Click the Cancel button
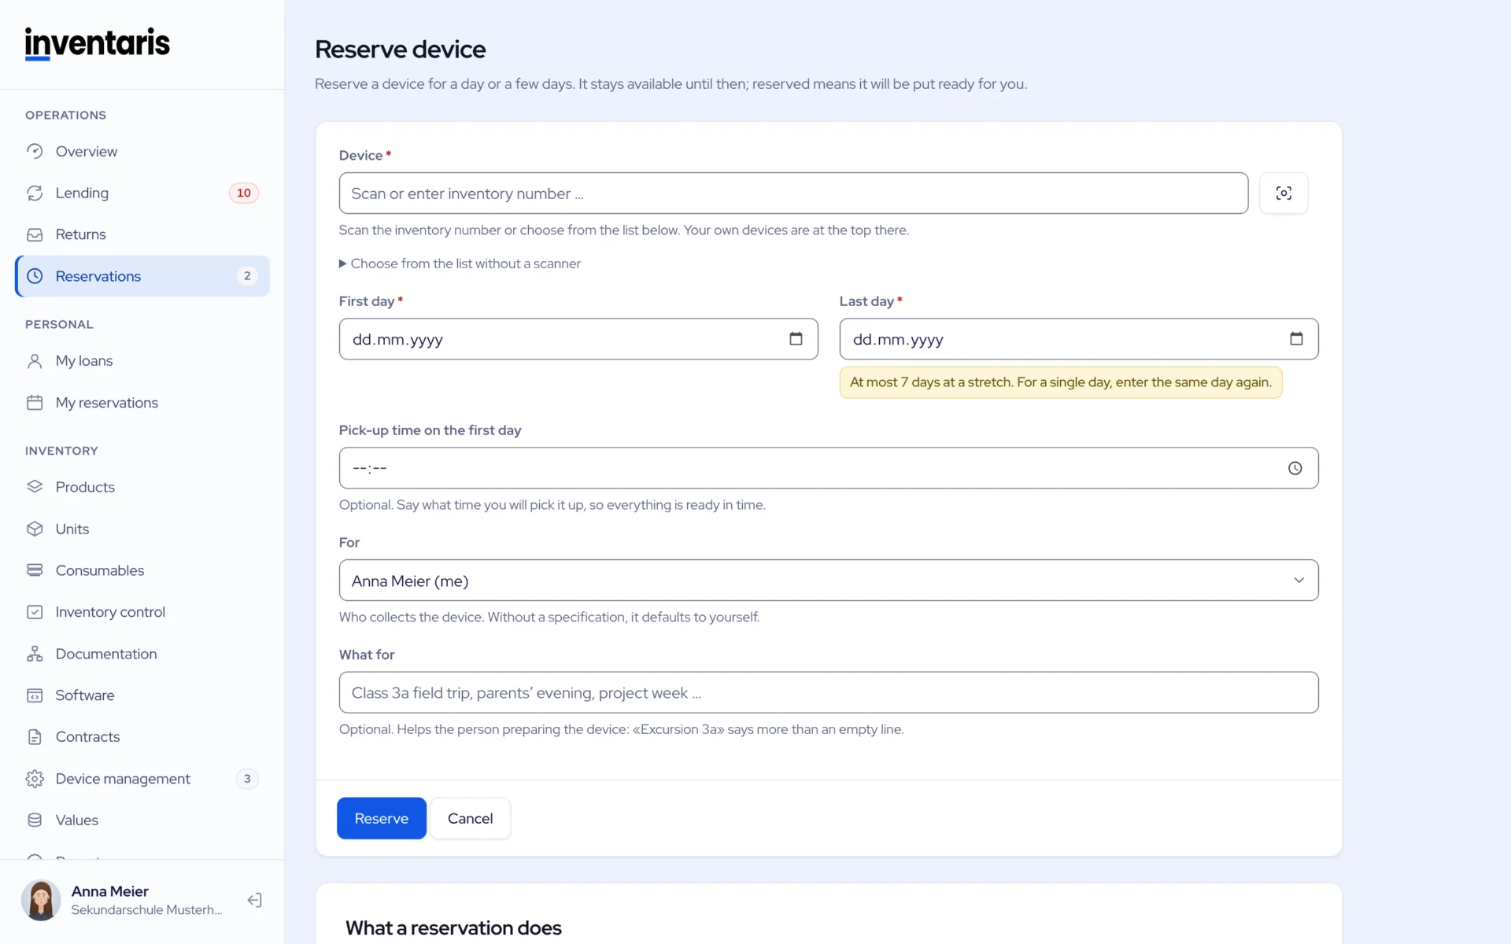The image size is (1511, 944). pyautogui.click(x=471, y=818)
